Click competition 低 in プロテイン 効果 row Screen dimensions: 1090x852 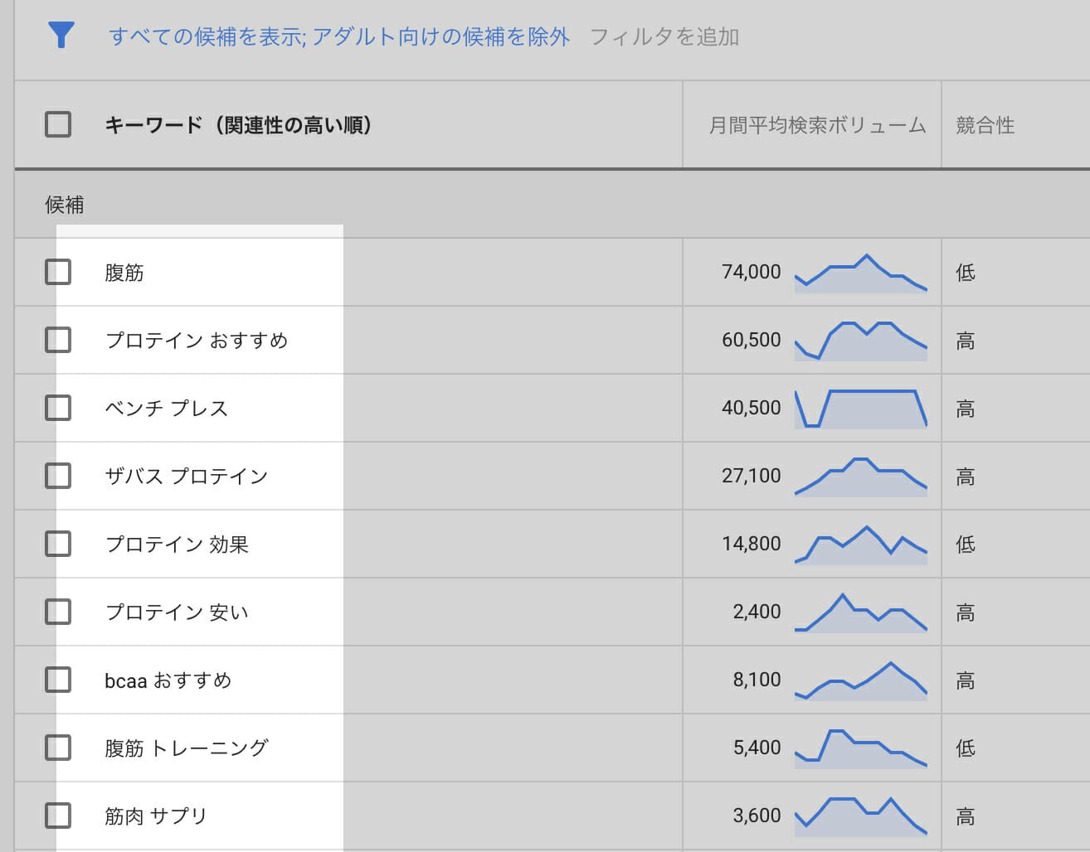[x=966, y=545]
